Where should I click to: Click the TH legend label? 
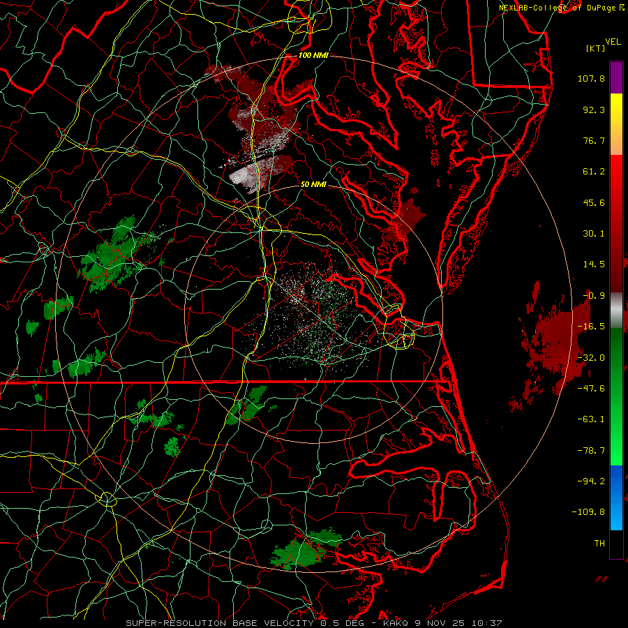pos(599,544)
